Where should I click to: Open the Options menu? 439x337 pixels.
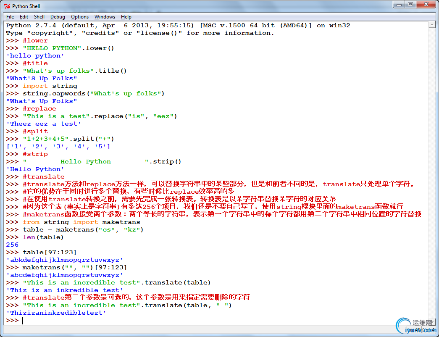tap(80, 17)
